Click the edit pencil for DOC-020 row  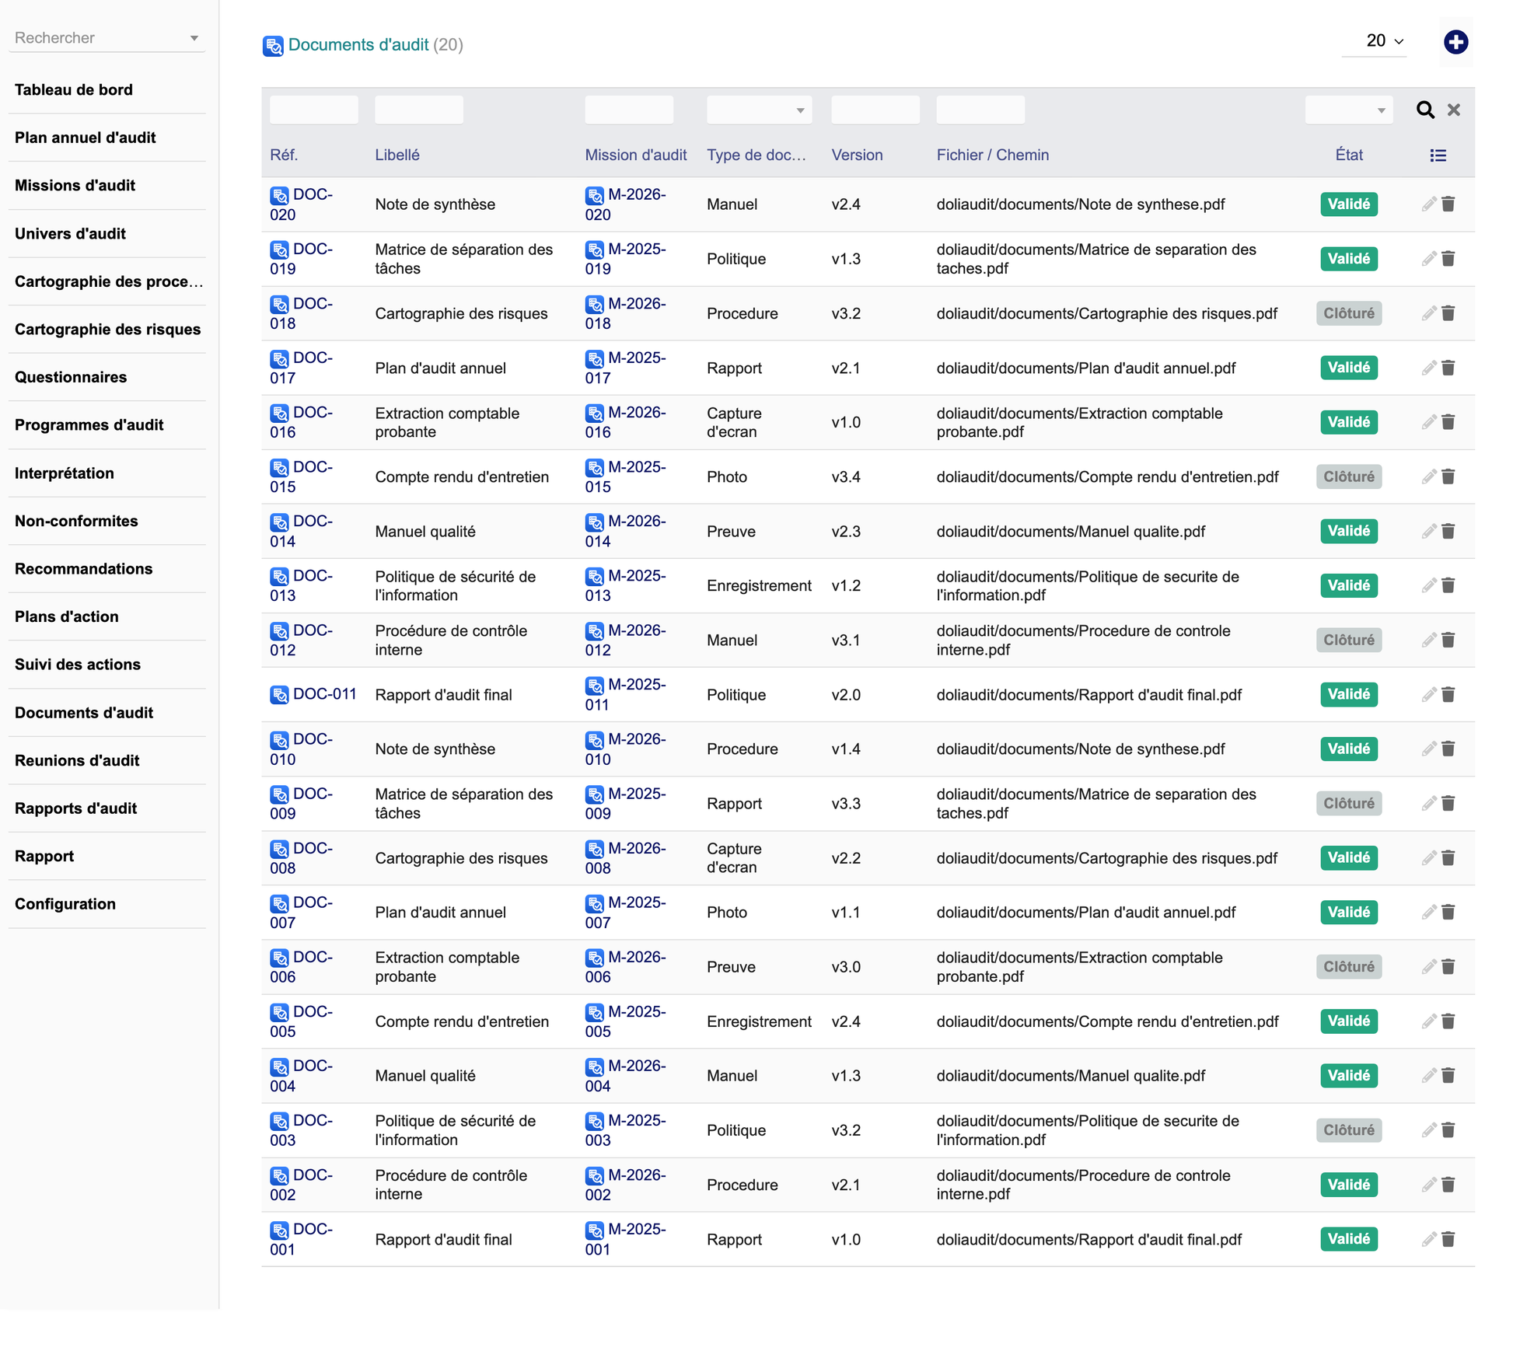tap(1428, 204)
